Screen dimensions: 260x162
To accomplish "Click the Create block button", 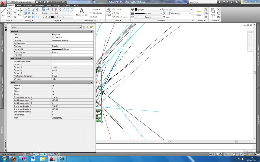I will [117, 9].
